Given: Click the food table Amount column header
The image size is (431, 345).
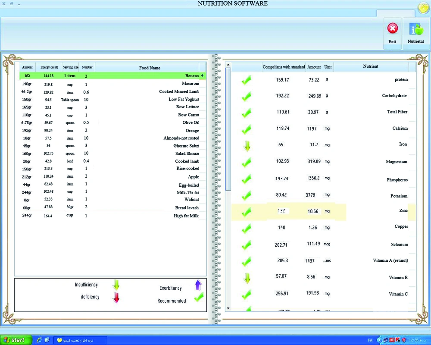Looking at the screenshot, I should tap(27, 67).
